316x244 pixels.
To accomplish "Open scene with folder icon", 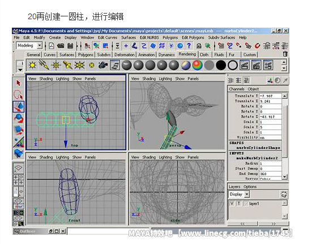I will pos(61,46).
